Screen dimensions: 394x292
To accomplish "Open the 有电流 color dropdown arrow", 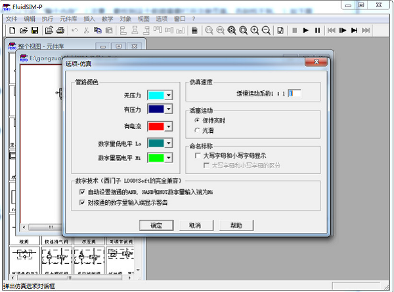I will [169, 126].
